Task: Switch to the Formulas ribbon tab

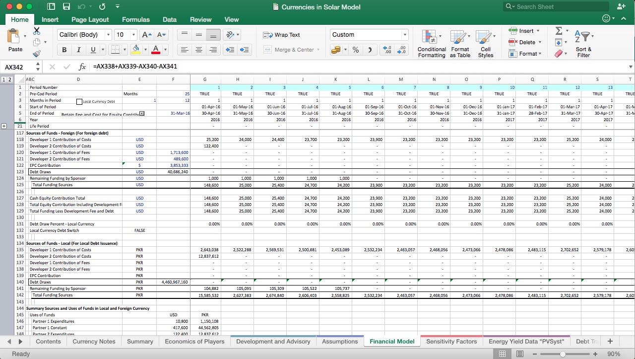Action: coord(135,19)
